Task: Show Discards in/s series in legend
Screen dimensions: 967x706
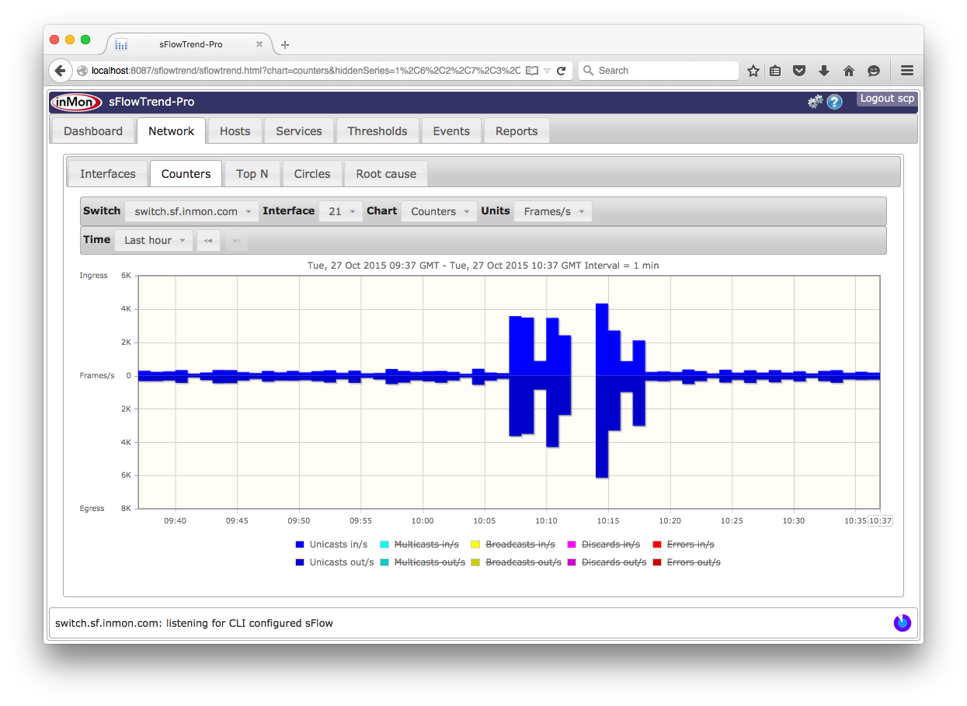Action: [611, 544]
